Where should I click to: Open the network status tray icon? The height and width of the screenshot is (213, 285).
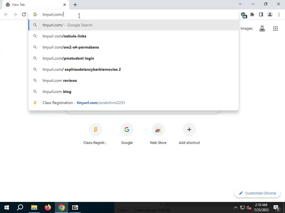point(242,207)
